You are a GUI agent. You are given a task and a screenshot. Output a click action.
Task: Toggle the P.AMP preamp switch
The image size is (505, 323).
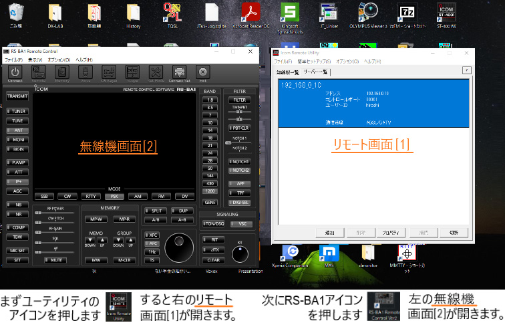[x=17, y=163]
